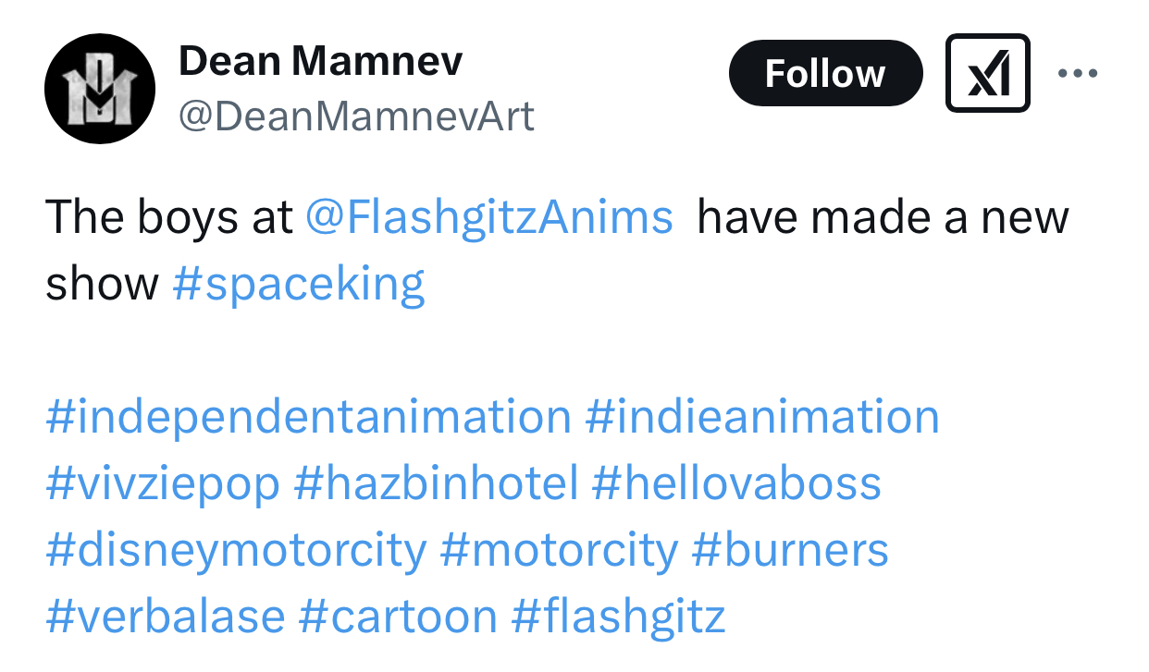Screen dimensions: 1149x672
Task: Open the three-dot more options menu
Action: [1078, 73]
